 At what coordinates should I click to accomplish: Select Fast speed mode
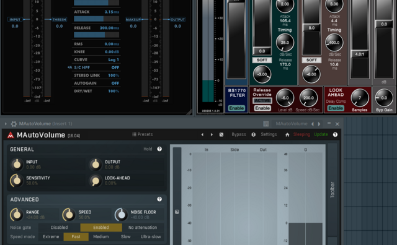pyautogui.click(x=76, y=237)
